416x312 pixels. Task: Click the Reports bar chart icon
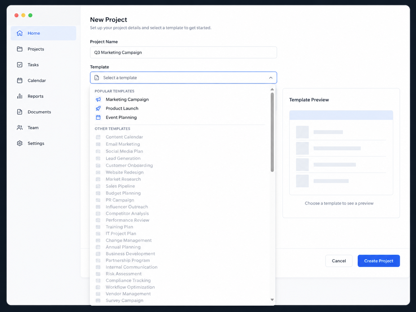click(20, 96)
